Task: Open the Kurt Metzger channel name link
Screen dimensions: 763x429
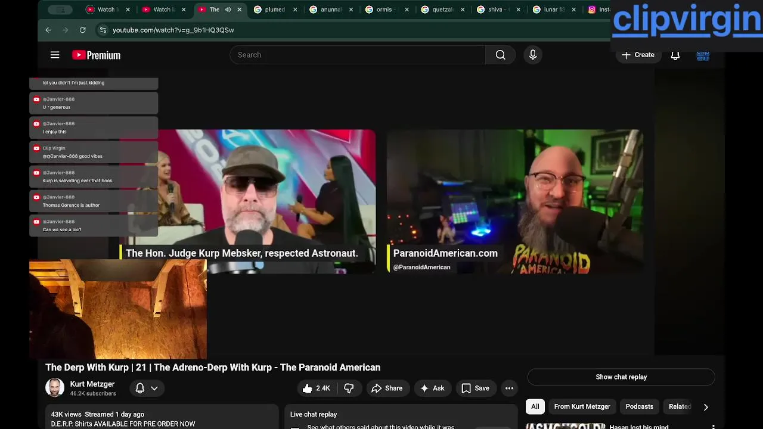Action: [92, 384]
